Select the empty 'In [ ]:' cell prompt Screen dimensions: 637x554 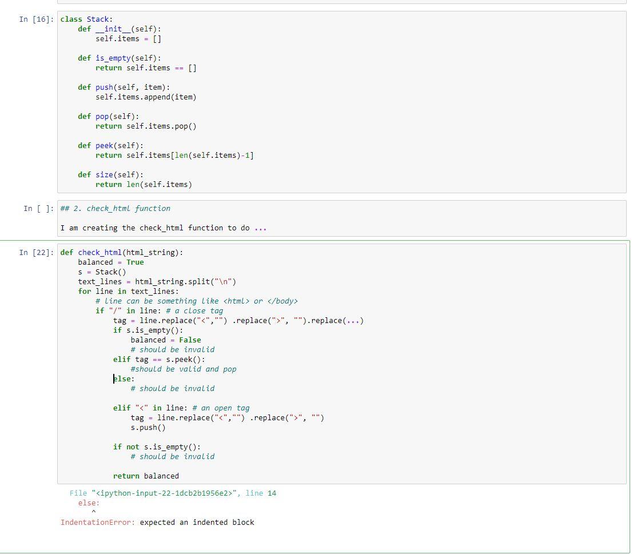click(38, 208)
